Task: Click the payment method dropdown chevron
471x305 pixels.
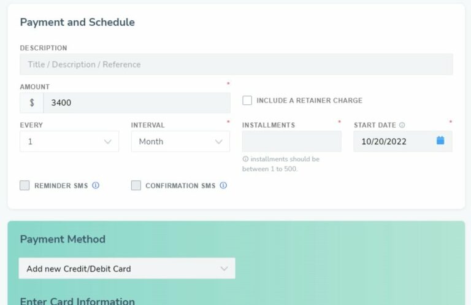Action: (x=224, y=269)
